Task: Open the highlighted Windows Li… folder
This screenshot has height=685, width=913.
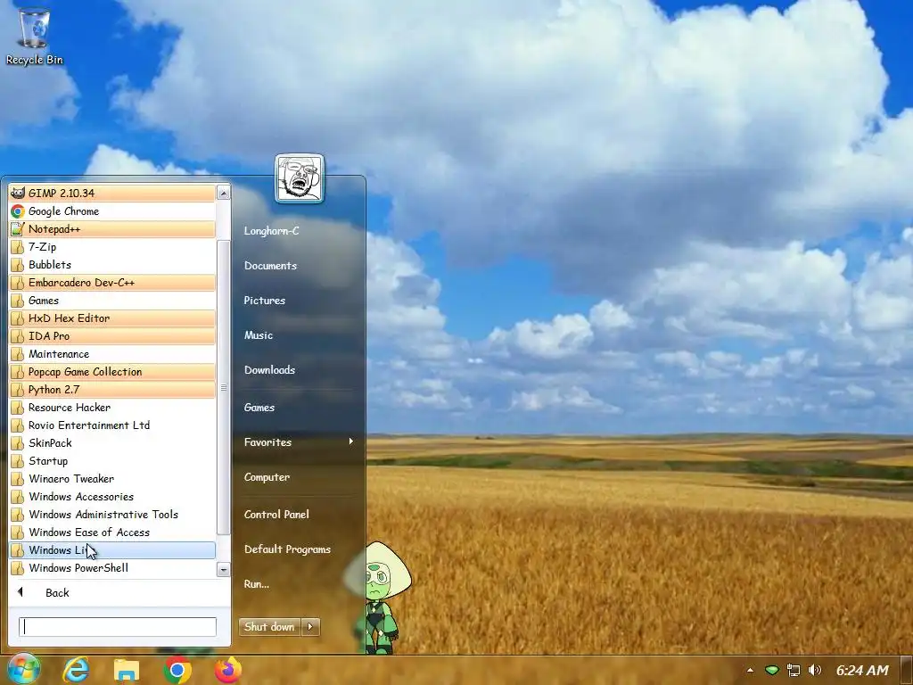Action: (x=112, y=550)
